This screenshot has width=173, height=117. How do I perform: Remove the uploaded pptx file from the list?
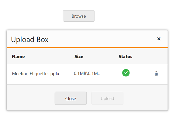click(x=156, y=73)
